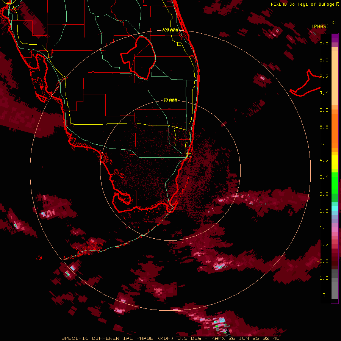Click the [PHAS] legend header
Image resolution: width=341 pixels, height=341 pixels.
click(x=320, y=27)
